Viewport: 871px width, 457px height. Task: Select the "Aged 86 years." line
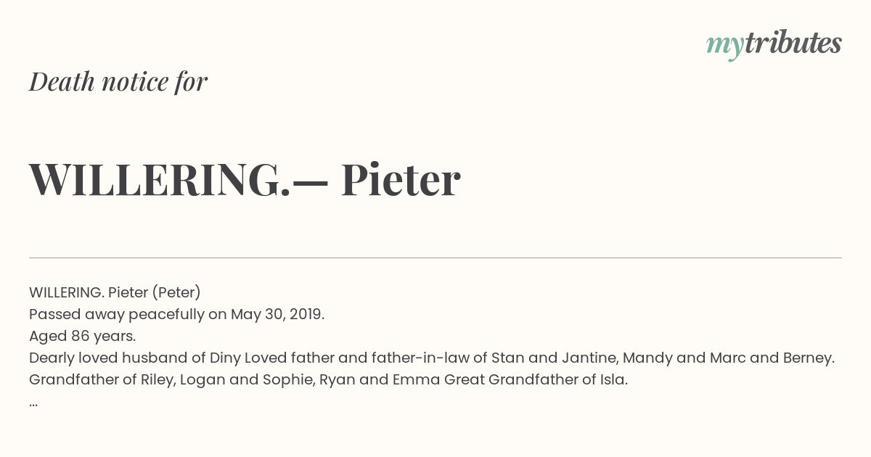[x=83, y=336]
